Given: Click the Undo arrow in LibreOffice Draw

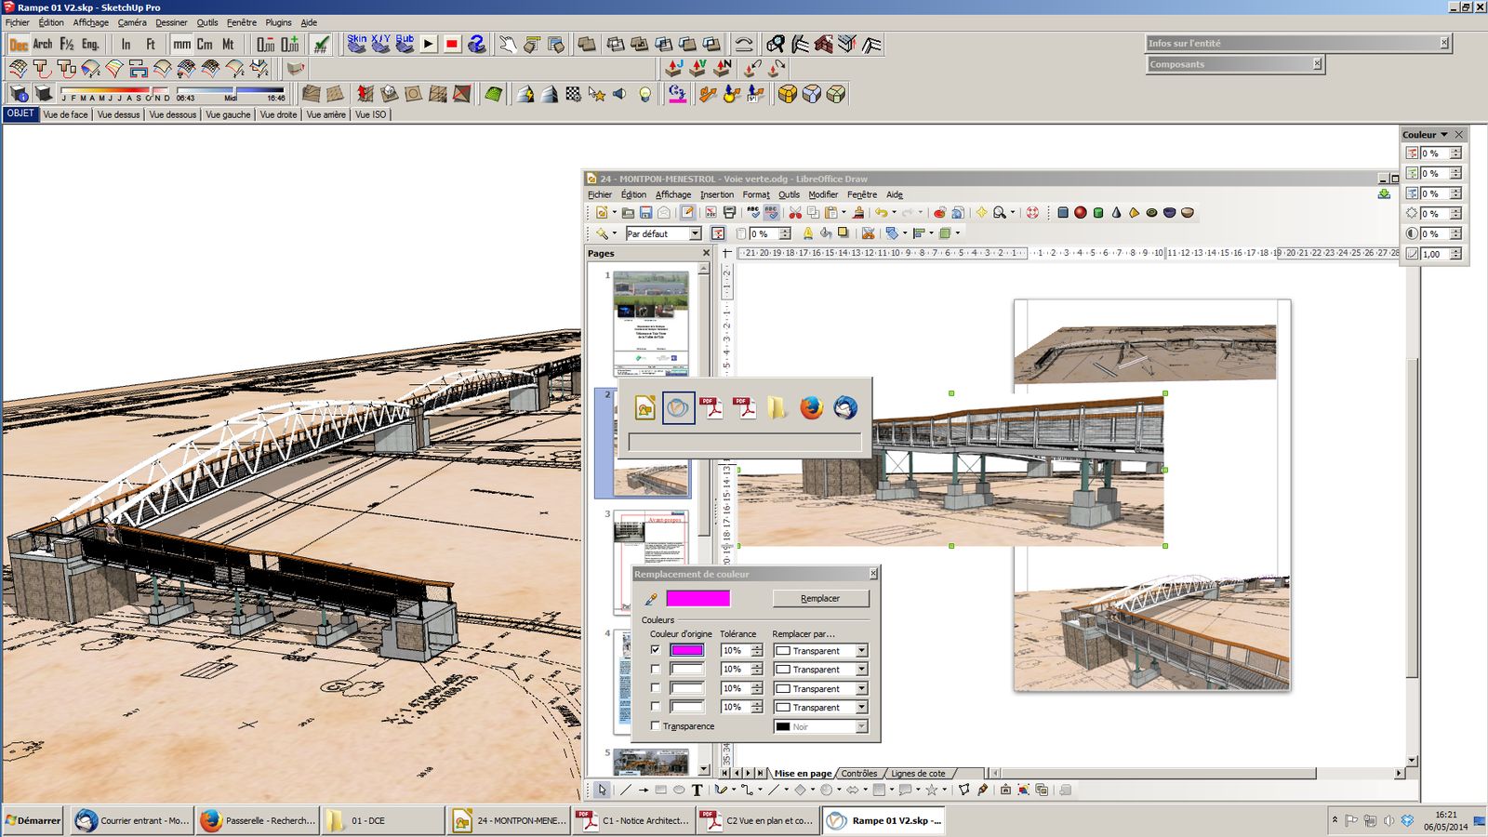Looking at the screenshot, I should (x=881, y=213).
